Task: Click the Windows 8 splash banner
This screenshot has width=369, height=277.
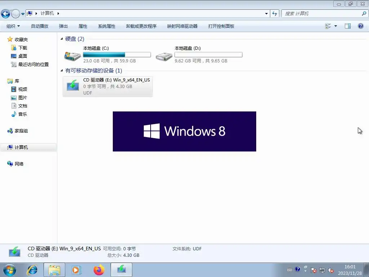Action: [184, 131]
